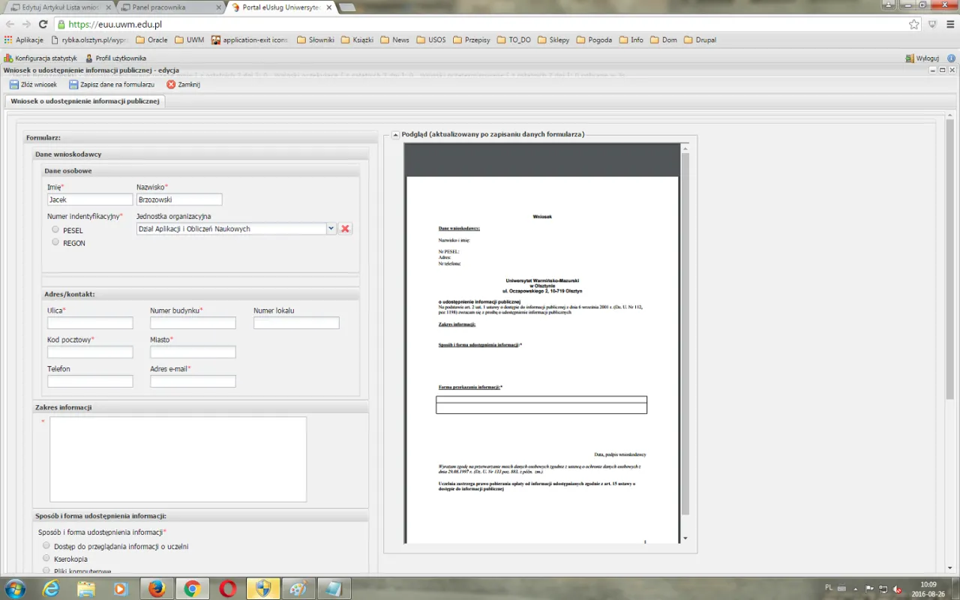Expand Jednostka organizacyjna dropdown arrow
The height and width of the screenshot is (600, 960).
click(x=331, y=229)
